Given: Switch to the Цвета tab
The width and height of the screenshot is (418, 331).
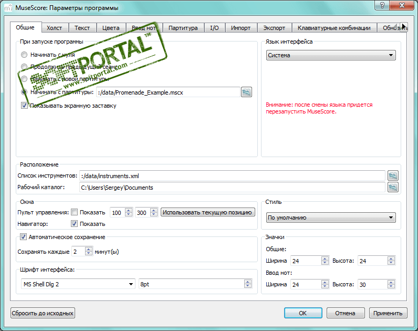Looking at the screenshot, I should tap(111, 28).
